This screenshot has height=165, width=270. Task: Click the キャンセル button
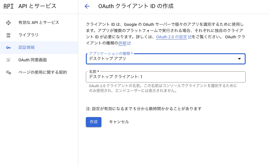point(119,122)
